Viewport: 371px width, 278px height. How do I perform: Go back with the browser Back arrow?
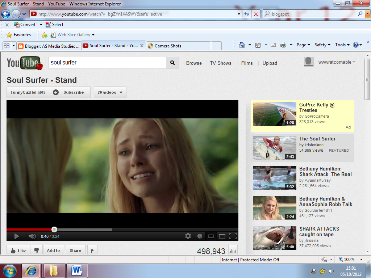[x=6, y=14]
